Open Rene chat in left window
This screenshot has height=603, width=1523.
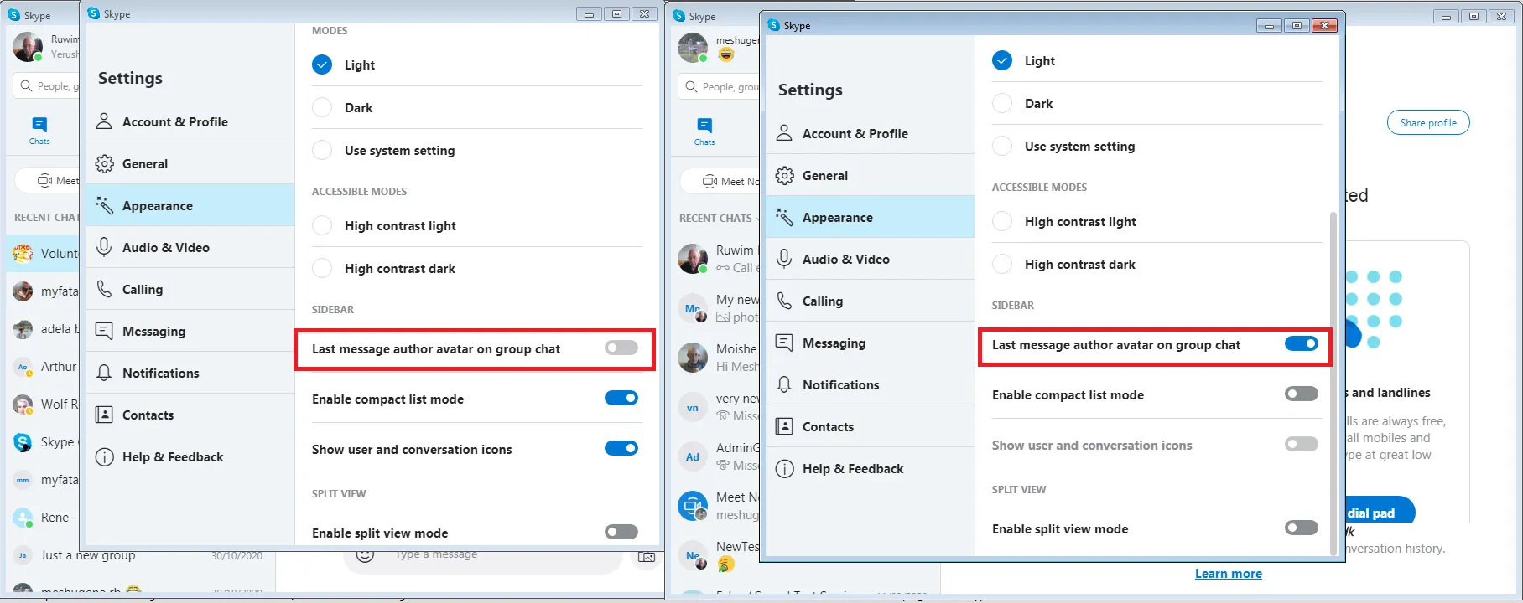(44, 517)
